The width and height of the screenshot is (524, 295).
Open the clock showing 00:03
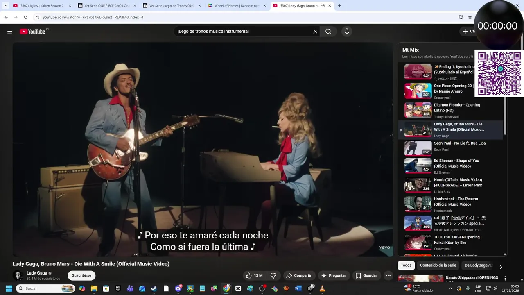510,288
